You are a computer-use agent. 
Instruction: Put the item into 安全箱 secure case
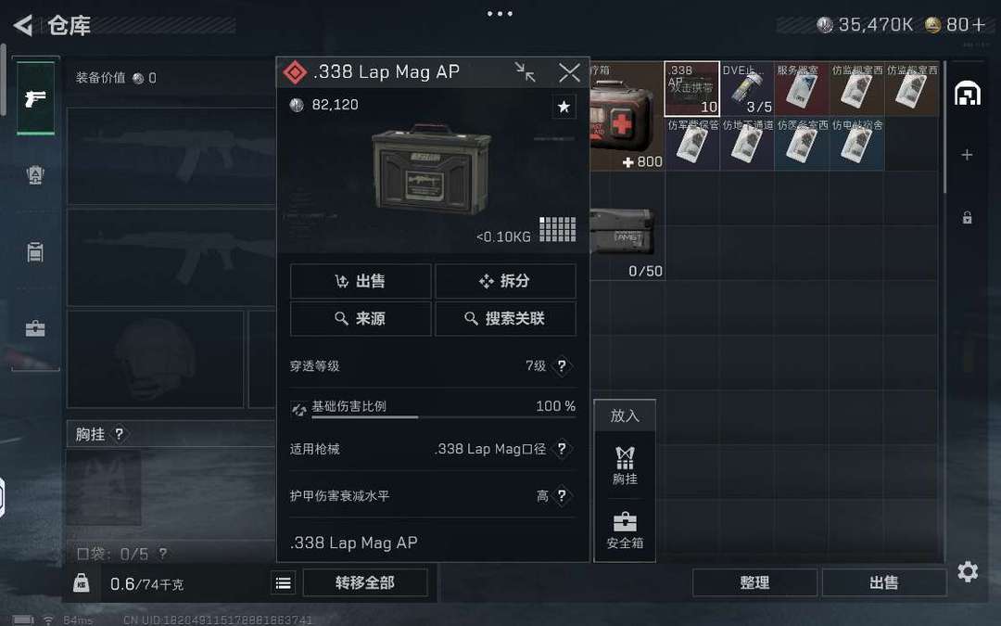click(625, 530)
